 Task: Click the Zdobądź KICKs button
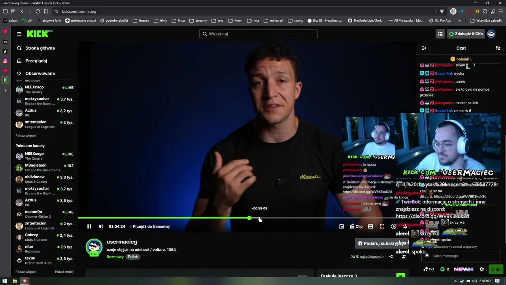[466, 34]
